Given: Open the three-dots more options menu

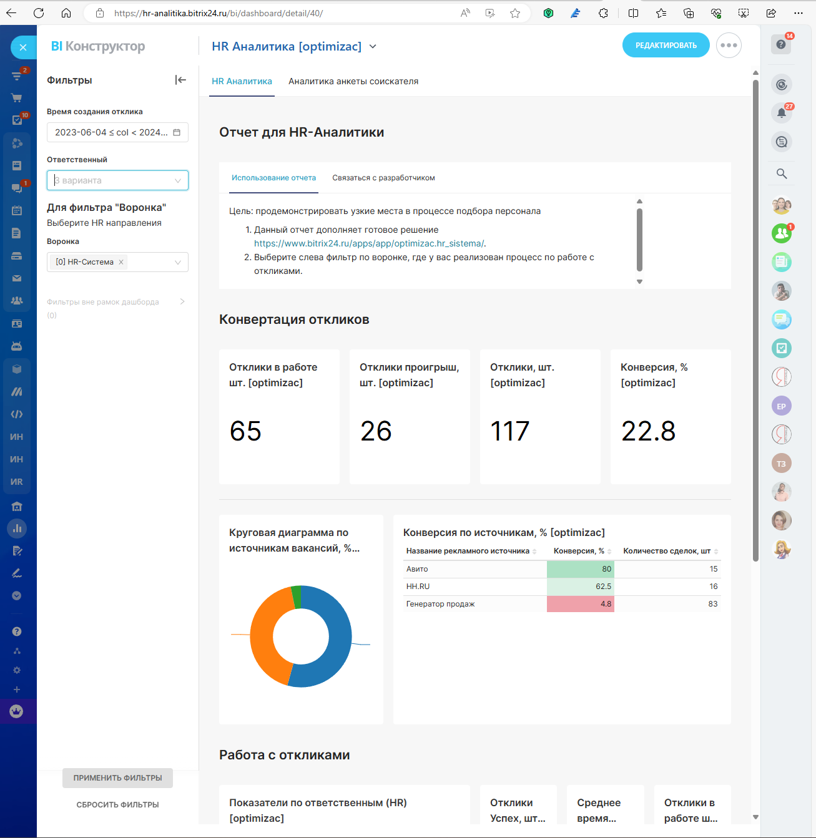Looking at the screenshot, I should click(729, 46).
